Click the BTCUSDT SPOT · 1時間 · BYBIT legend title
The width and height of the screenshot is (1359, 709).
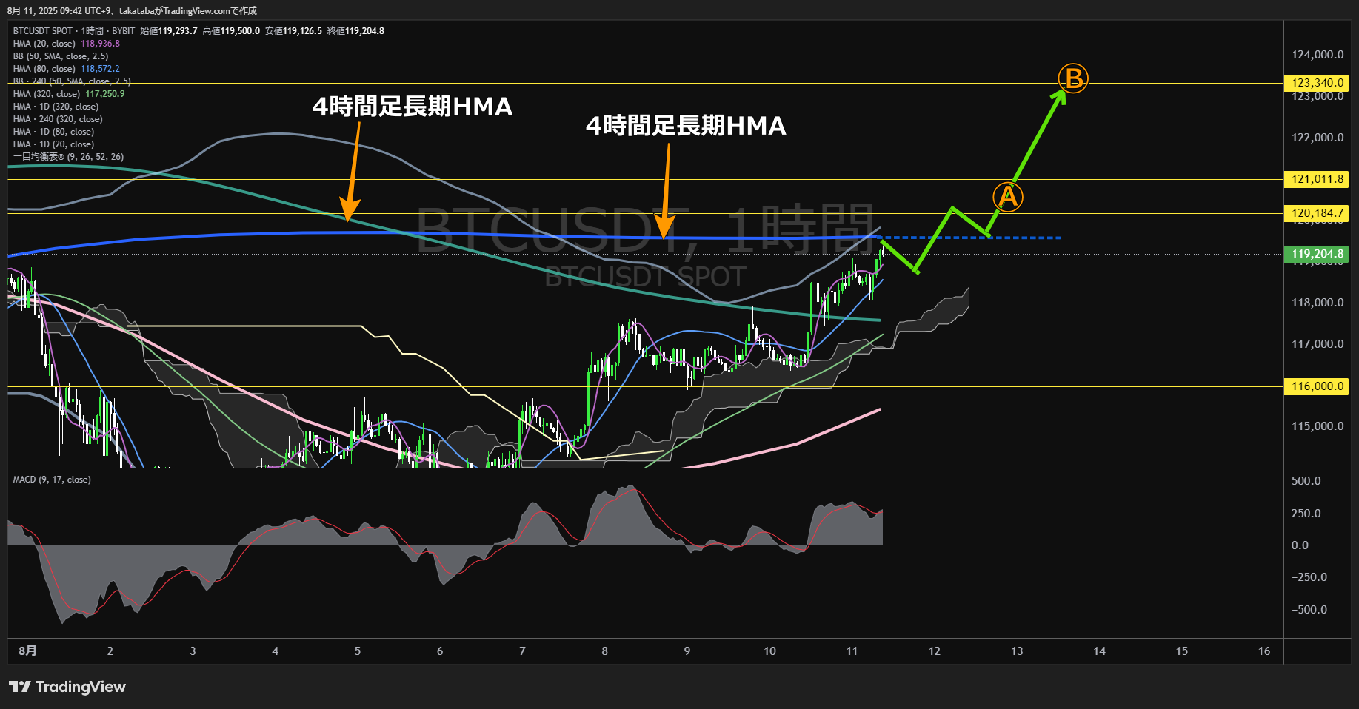coord(74,31)
